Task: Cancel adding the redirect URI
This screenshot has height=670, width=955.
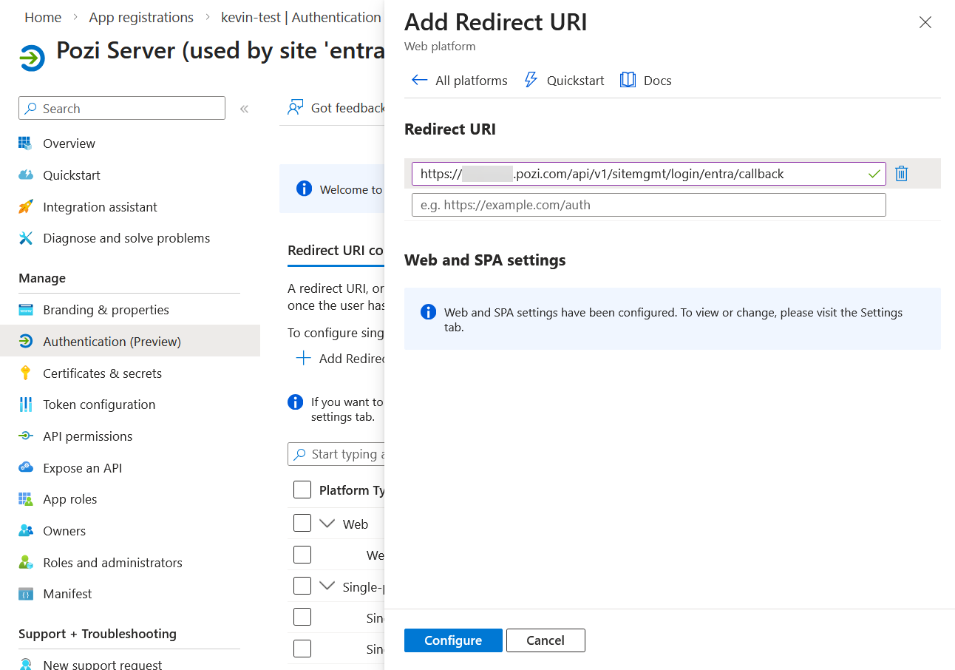Action: pos(546,640)
